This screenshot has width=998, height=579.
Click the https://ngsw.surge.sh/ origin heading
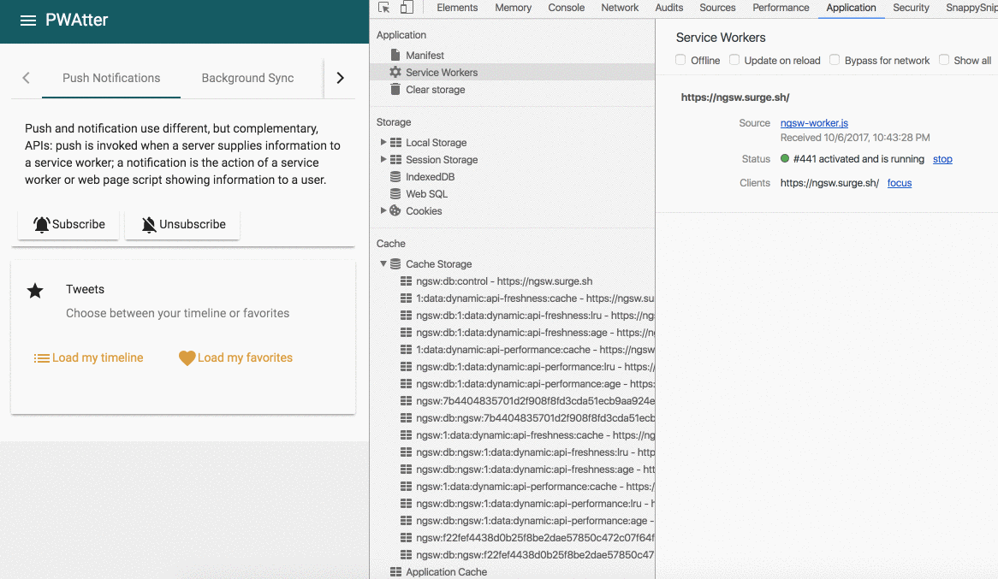click(735, 97)
